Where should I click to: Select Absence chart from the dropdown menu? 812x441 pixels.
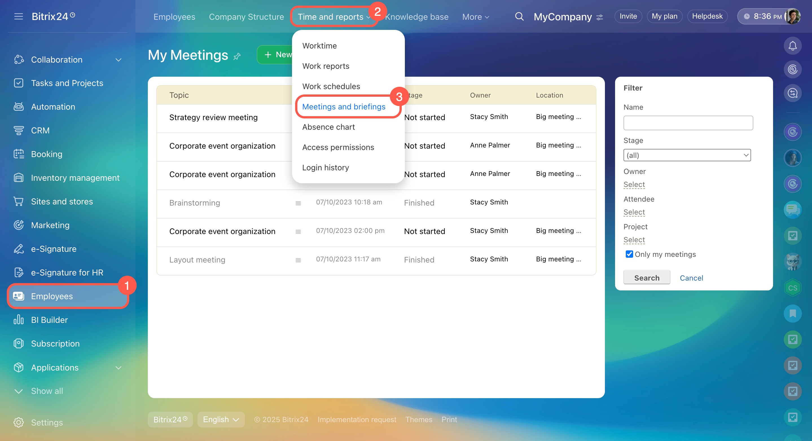(x=328, y=127)
